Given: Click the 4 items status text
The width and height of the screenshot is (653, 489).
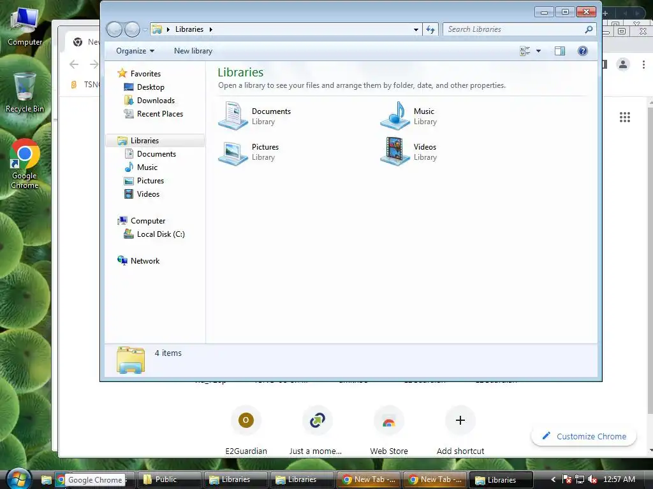Looking at the screenshot, I should pyautogui.click(x=168, y=353).
